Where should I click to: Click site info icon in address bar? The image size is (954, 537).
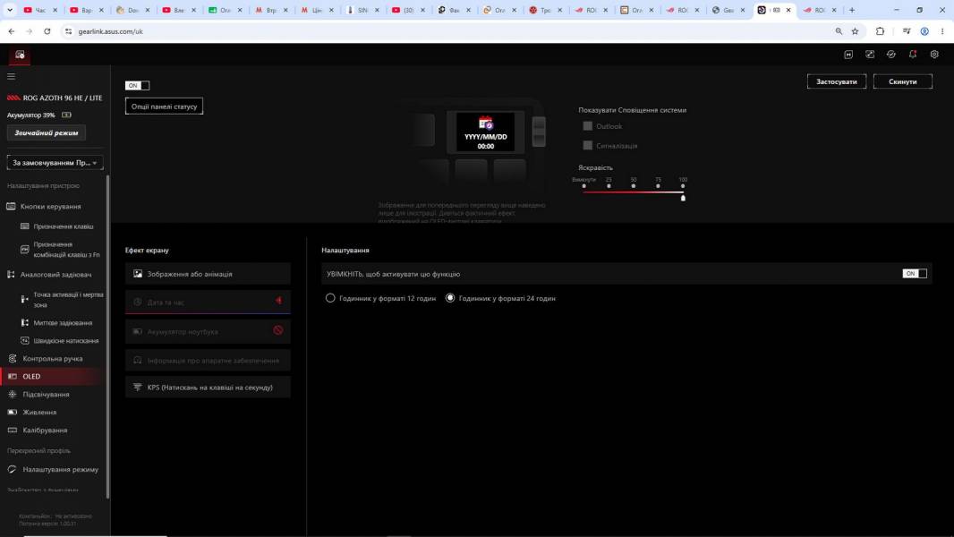tap(68, 31)
